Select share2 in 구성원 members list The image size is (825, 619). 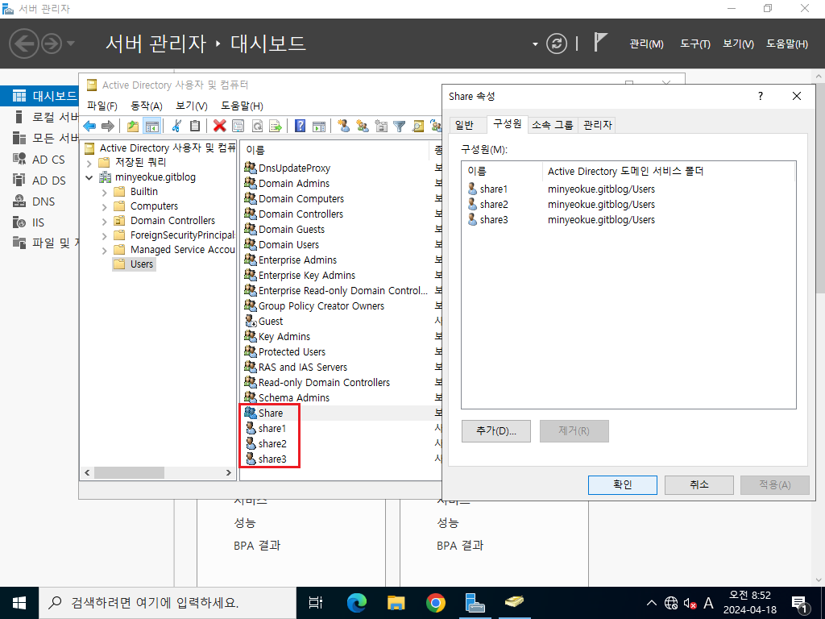(487, 204)
